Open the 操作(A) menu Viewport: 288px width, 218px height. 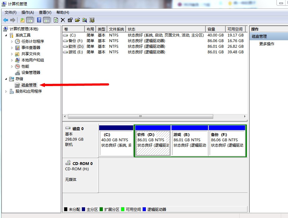click(x=27, y=12)
